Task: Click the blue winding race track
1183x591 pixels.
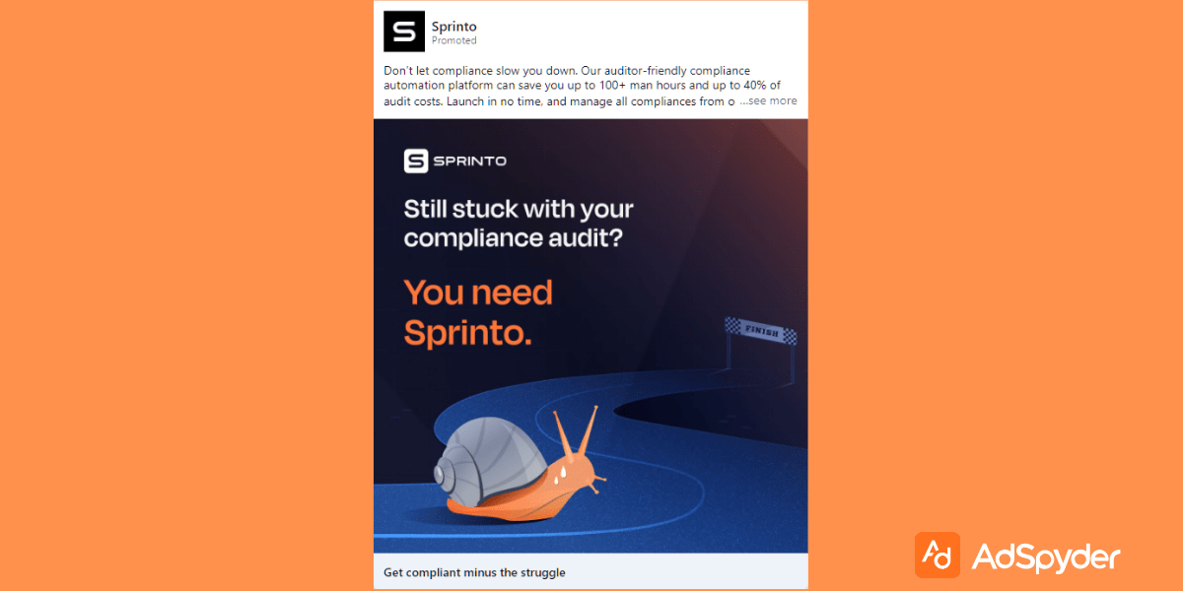Action: click(x=591, y=453)
